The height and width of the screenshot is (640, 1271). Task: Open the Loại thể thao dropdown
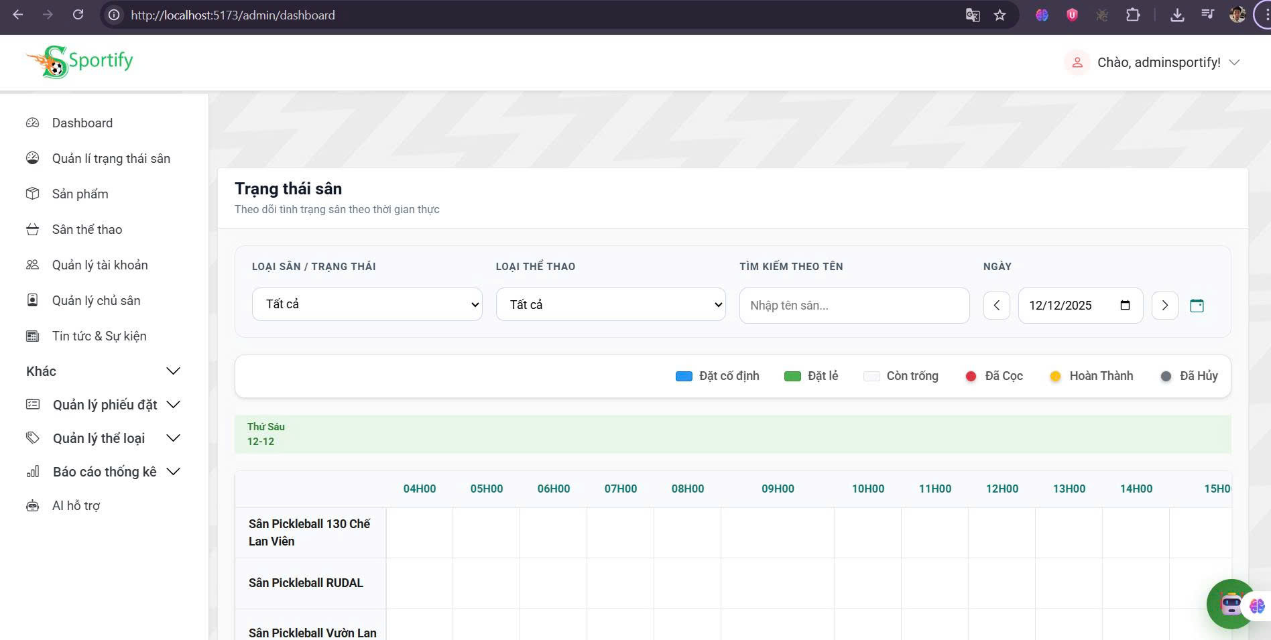610,304
